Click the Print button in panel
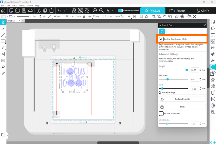This screenshot has width=216, height=144. (x=182, y=107)
